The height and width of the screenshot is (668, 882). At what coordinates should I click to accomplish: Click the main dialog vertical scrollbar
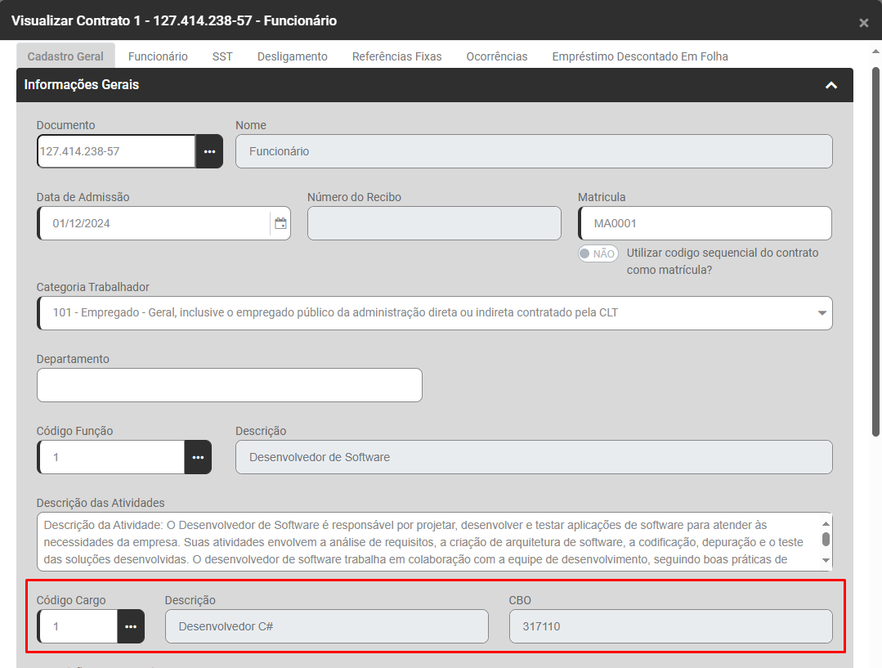click(x=875, y=245)
